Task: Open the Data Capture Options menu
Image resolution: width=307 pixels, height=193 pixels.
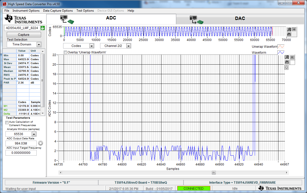Action: point(58,11)
